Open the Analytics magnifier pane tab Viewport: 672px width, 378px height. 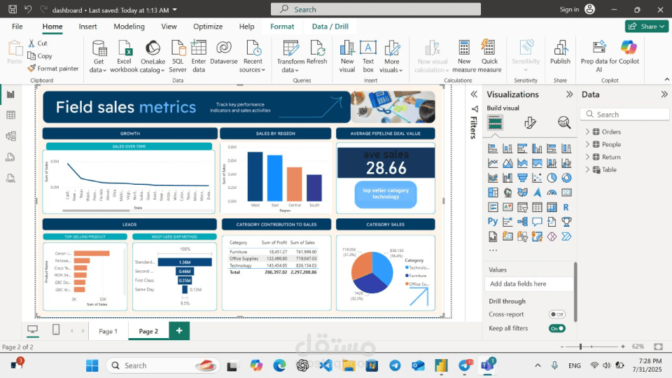pyautogui.click(x=564, y=123)
